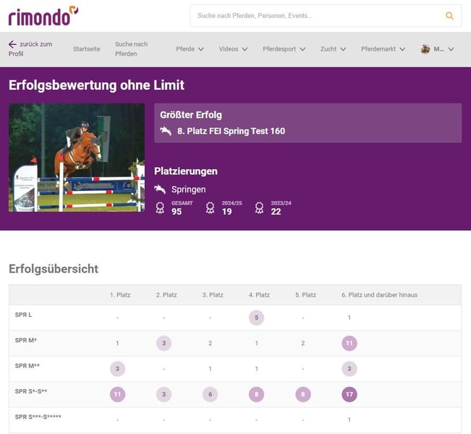Expand the Pferdemarkt dropdown
The width and height of the screenshot is (471, 434).
383,49
